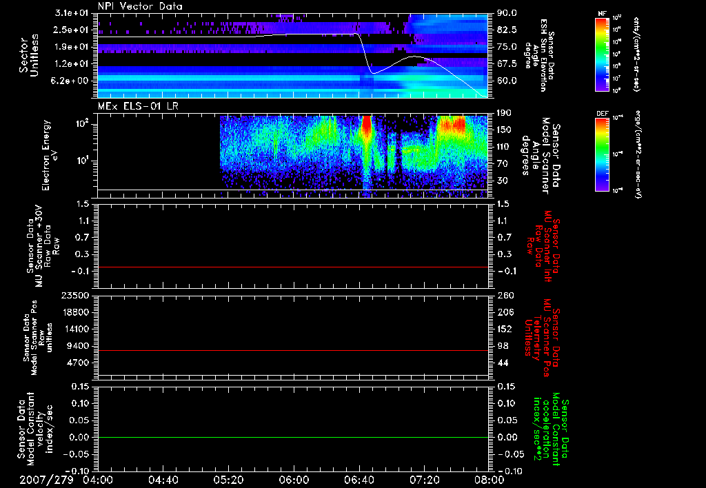Image resolution: width=706 pixels, height=488 pixels.
Task: Click the "9400" scanner position axis value
Action: tap(79, 346)
